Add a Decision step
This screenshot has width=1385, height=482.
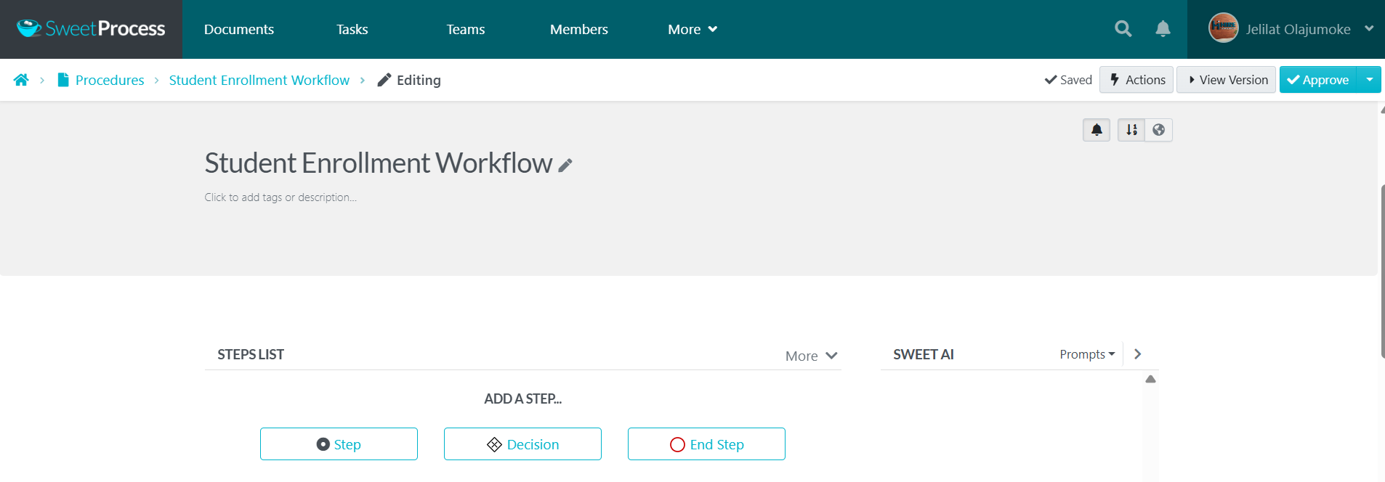[x=522, y=444]
